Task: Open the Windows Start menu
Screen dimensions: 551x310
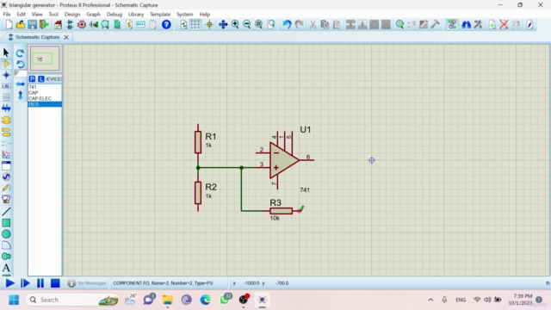Action: 14,300
